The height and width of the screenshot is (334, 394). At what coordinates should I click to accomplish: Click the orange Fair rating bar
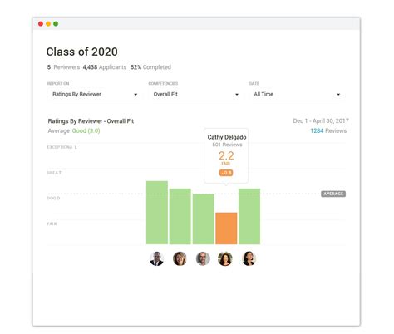(226, 228)
